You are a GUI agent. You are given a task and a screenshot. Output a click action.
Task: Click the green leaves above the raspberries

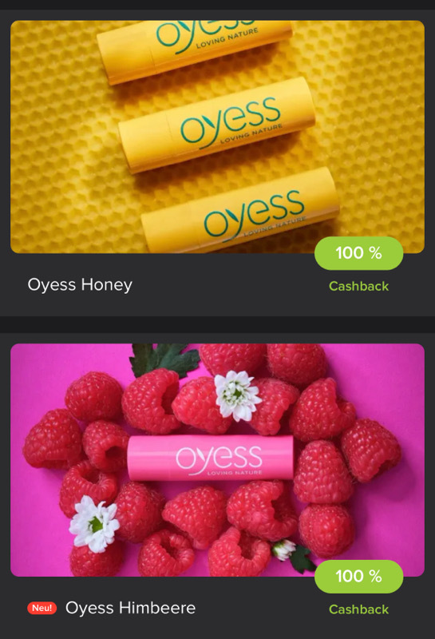(x=165, y=359)
